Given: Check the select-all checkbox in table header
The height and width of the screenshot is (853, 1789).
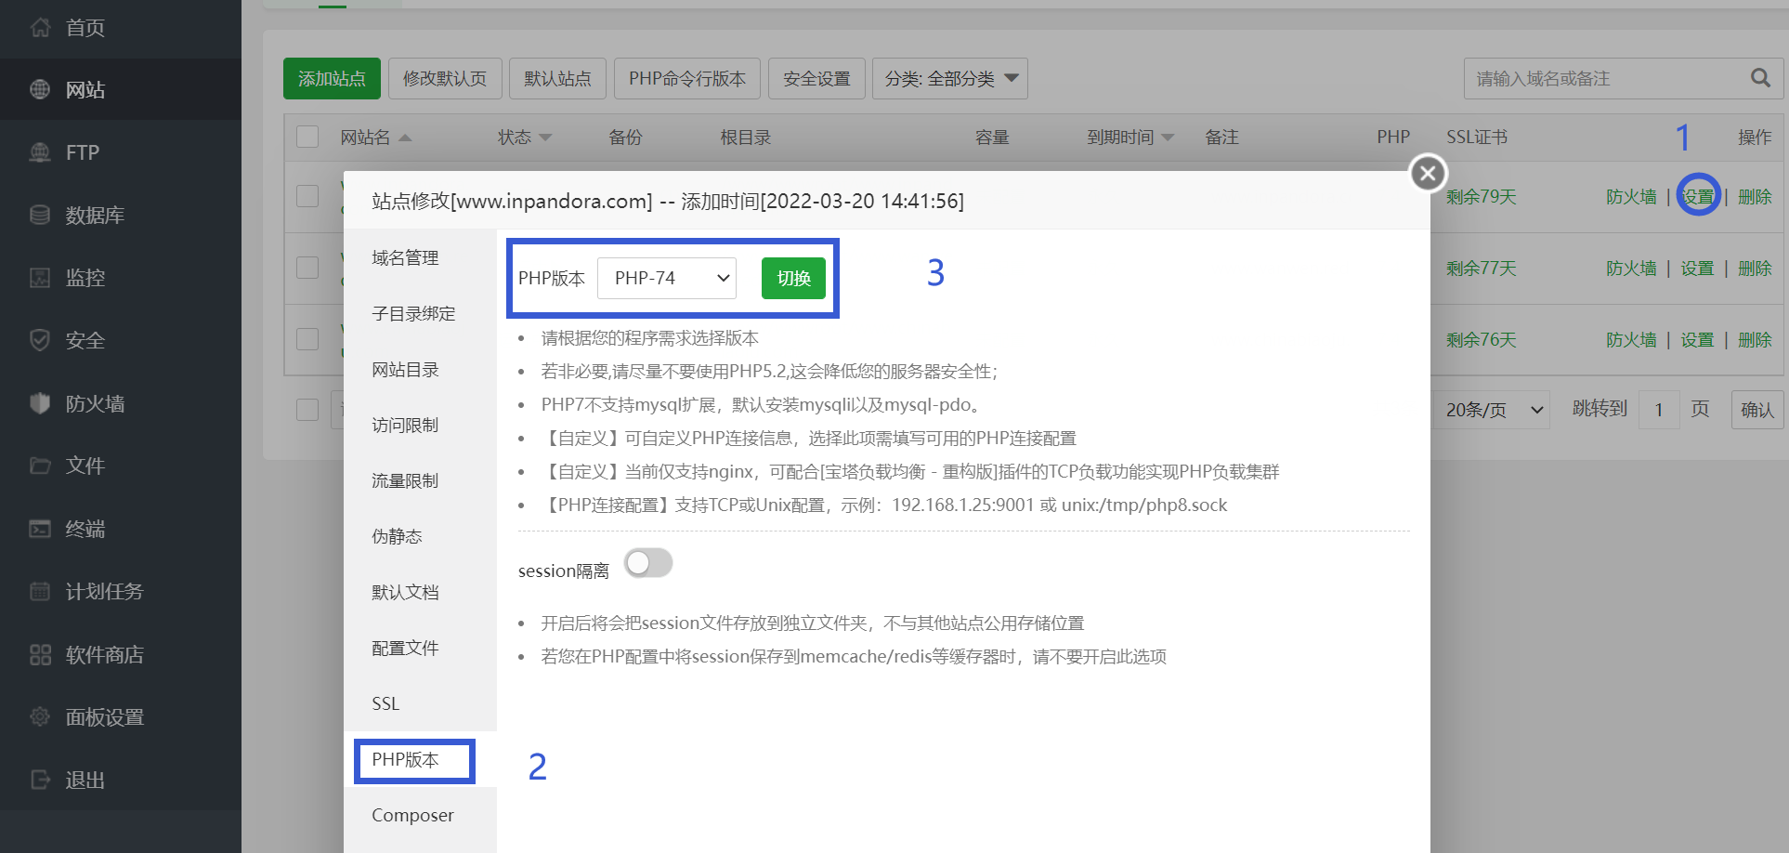Looking at the screenshot, I should click(x=307, y=136).
